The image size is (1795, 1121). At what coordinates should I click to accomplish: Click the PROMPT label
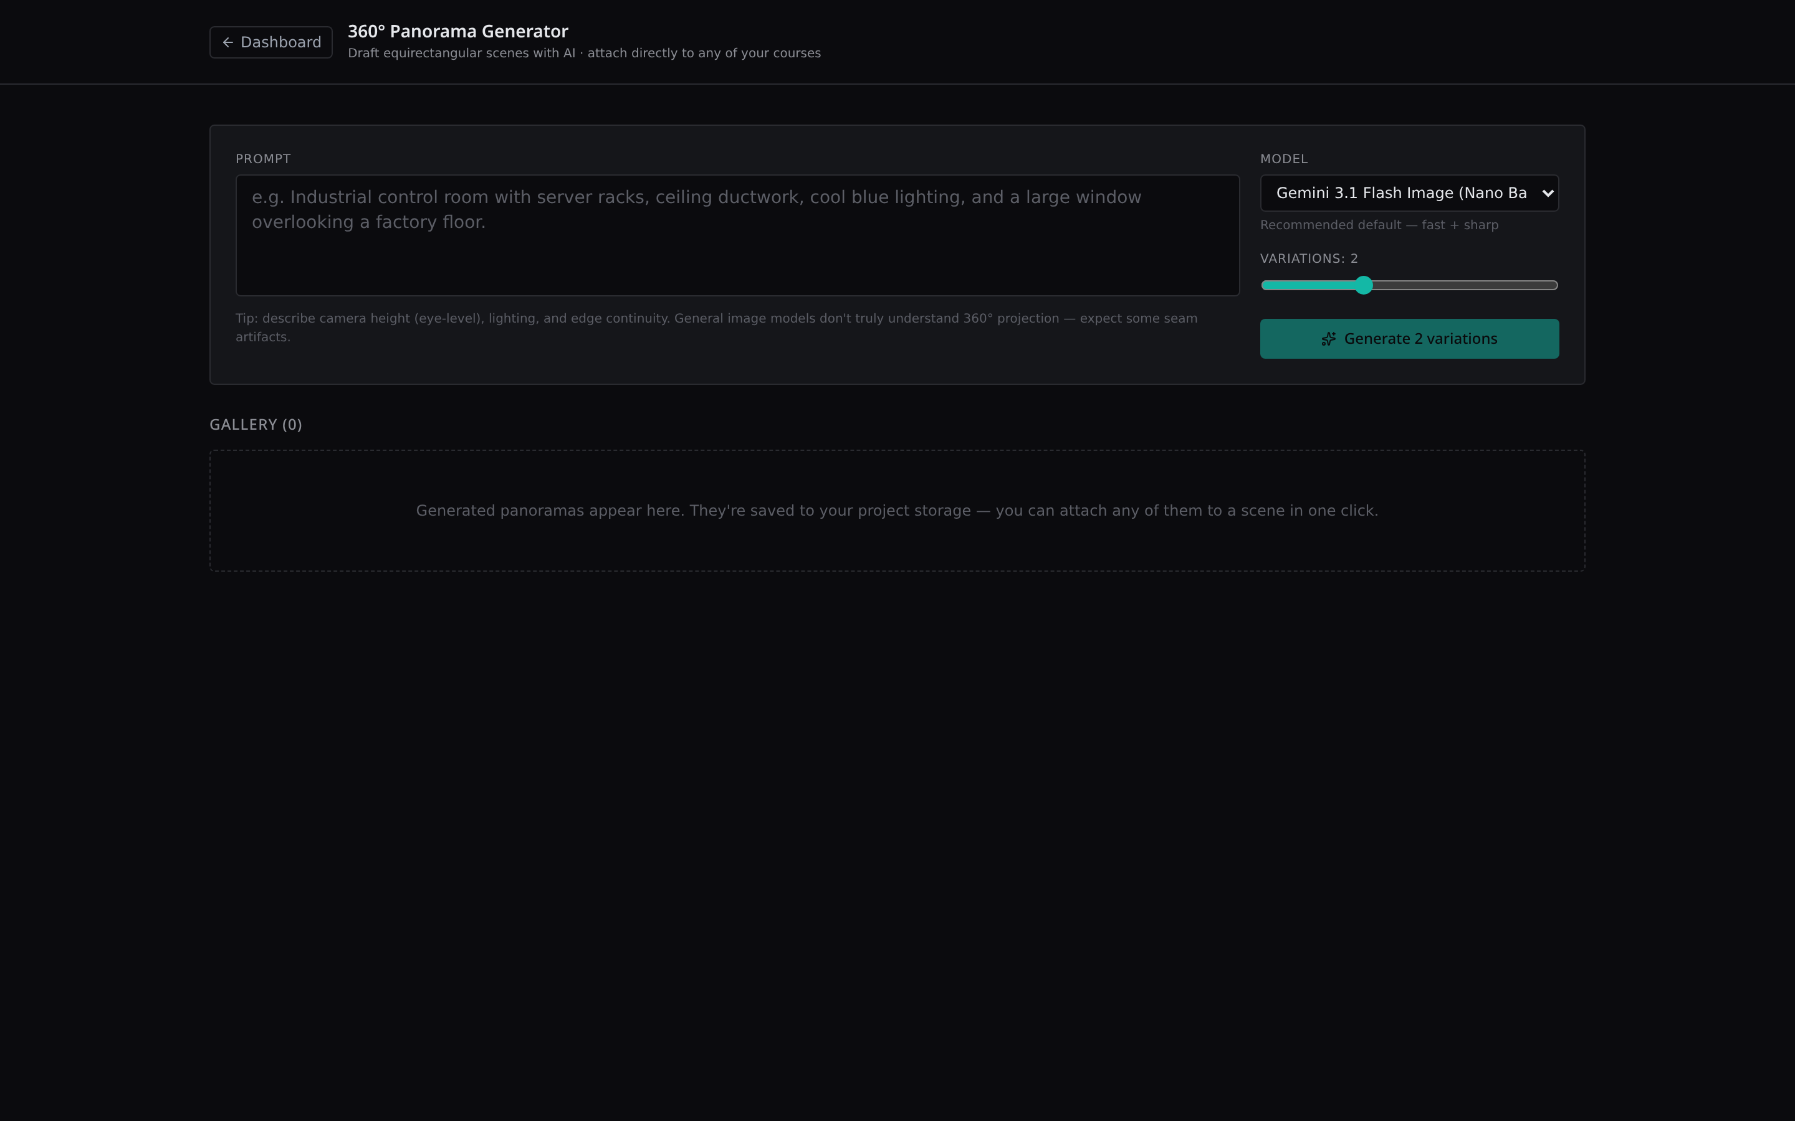click(263, 159)
